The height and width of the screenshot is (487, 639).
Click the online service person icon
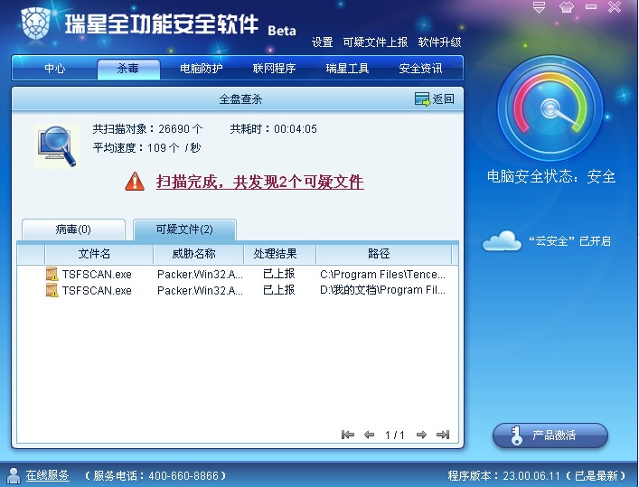coord(14,475)
